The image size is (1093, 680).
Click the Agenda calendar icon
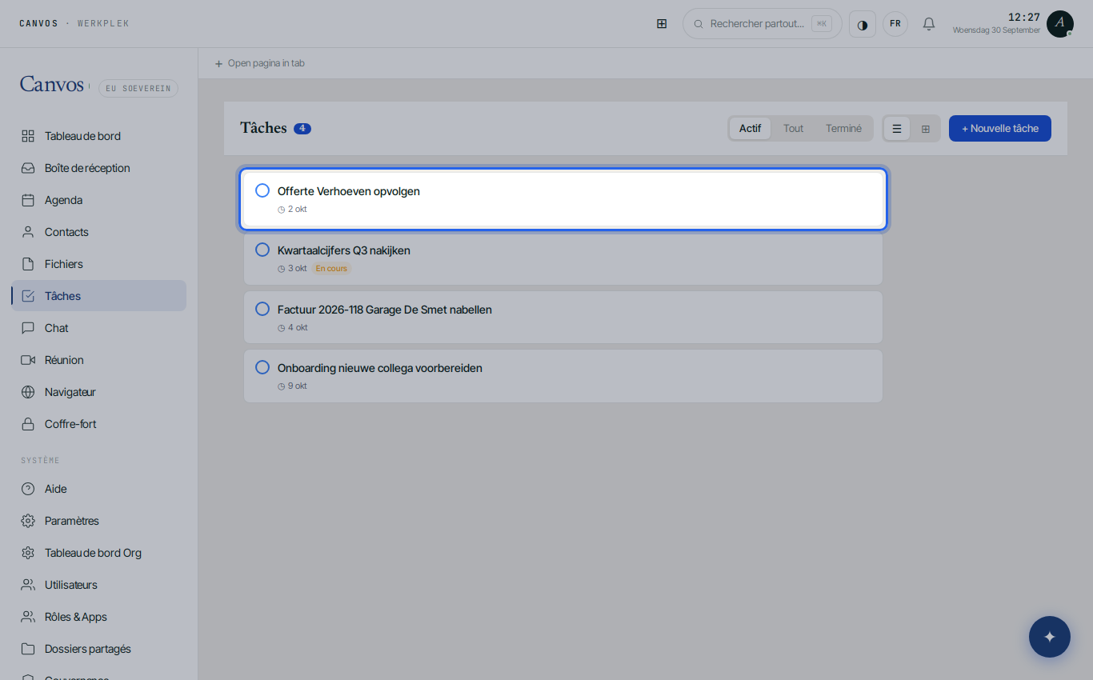[x=28, y=200]
